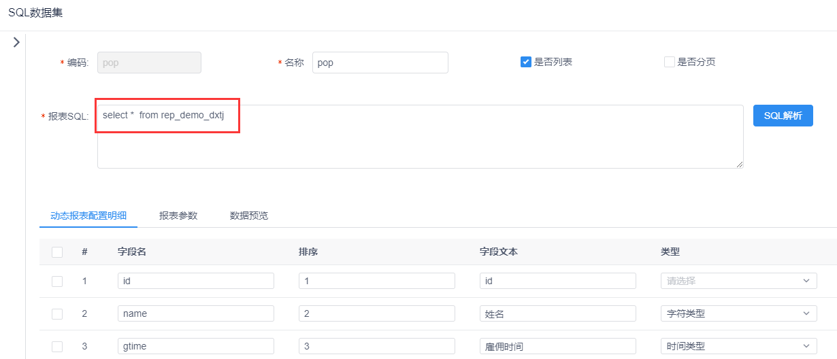Viewport: 837px width, 359px height.
Task: Open the 请选择 type dropdown for id
Action: pos(739,281)
